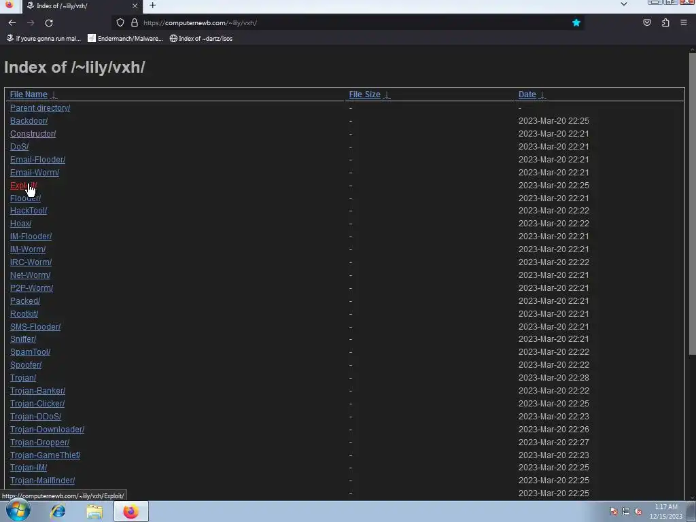Screen dimensions: 696x522
Task: Reload the page with the refresh icon
Action: [x=49, y=22]
